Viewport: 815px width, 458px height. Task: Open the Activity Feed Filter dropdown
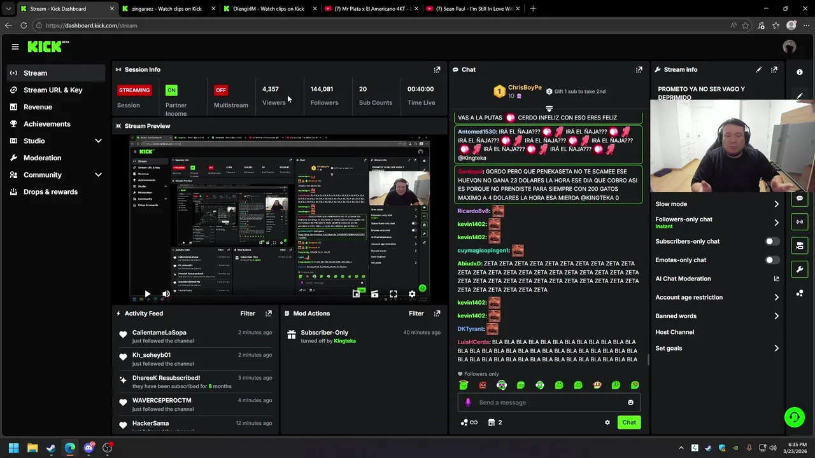click(248, 314)
